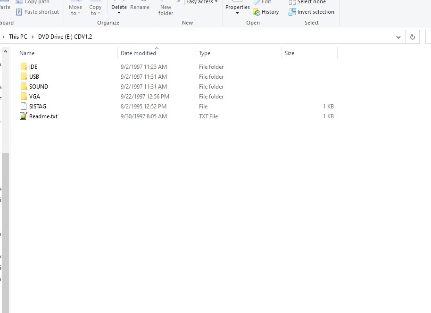
Task: Click the History icon in ribbon
Action: pyautogui.click(x=257, y=12)
